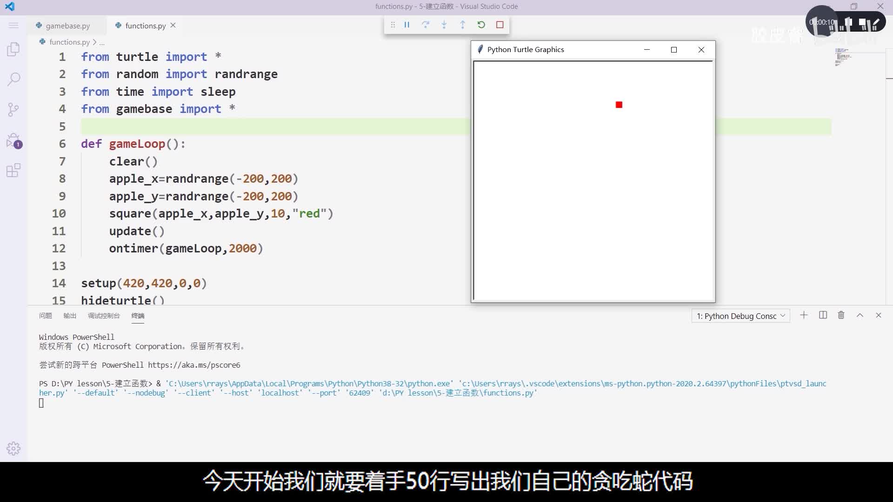The image size is (893, 502).
Task: Click functions.py in the breadcrumb
Action: tap(69, 42)
